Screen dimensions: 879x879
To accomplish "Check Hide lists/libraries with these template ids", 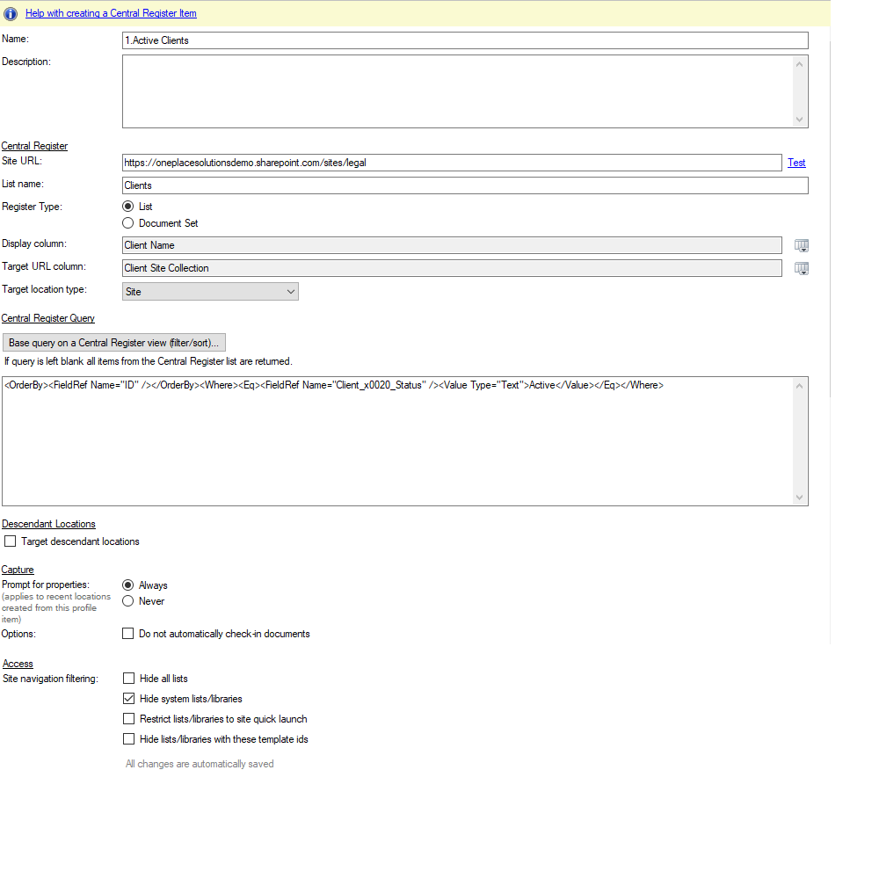I will [x=129, y=739].
